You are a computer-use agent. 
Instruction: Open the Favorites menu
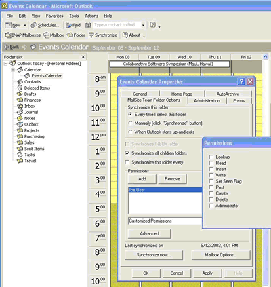tap(54, 16)
